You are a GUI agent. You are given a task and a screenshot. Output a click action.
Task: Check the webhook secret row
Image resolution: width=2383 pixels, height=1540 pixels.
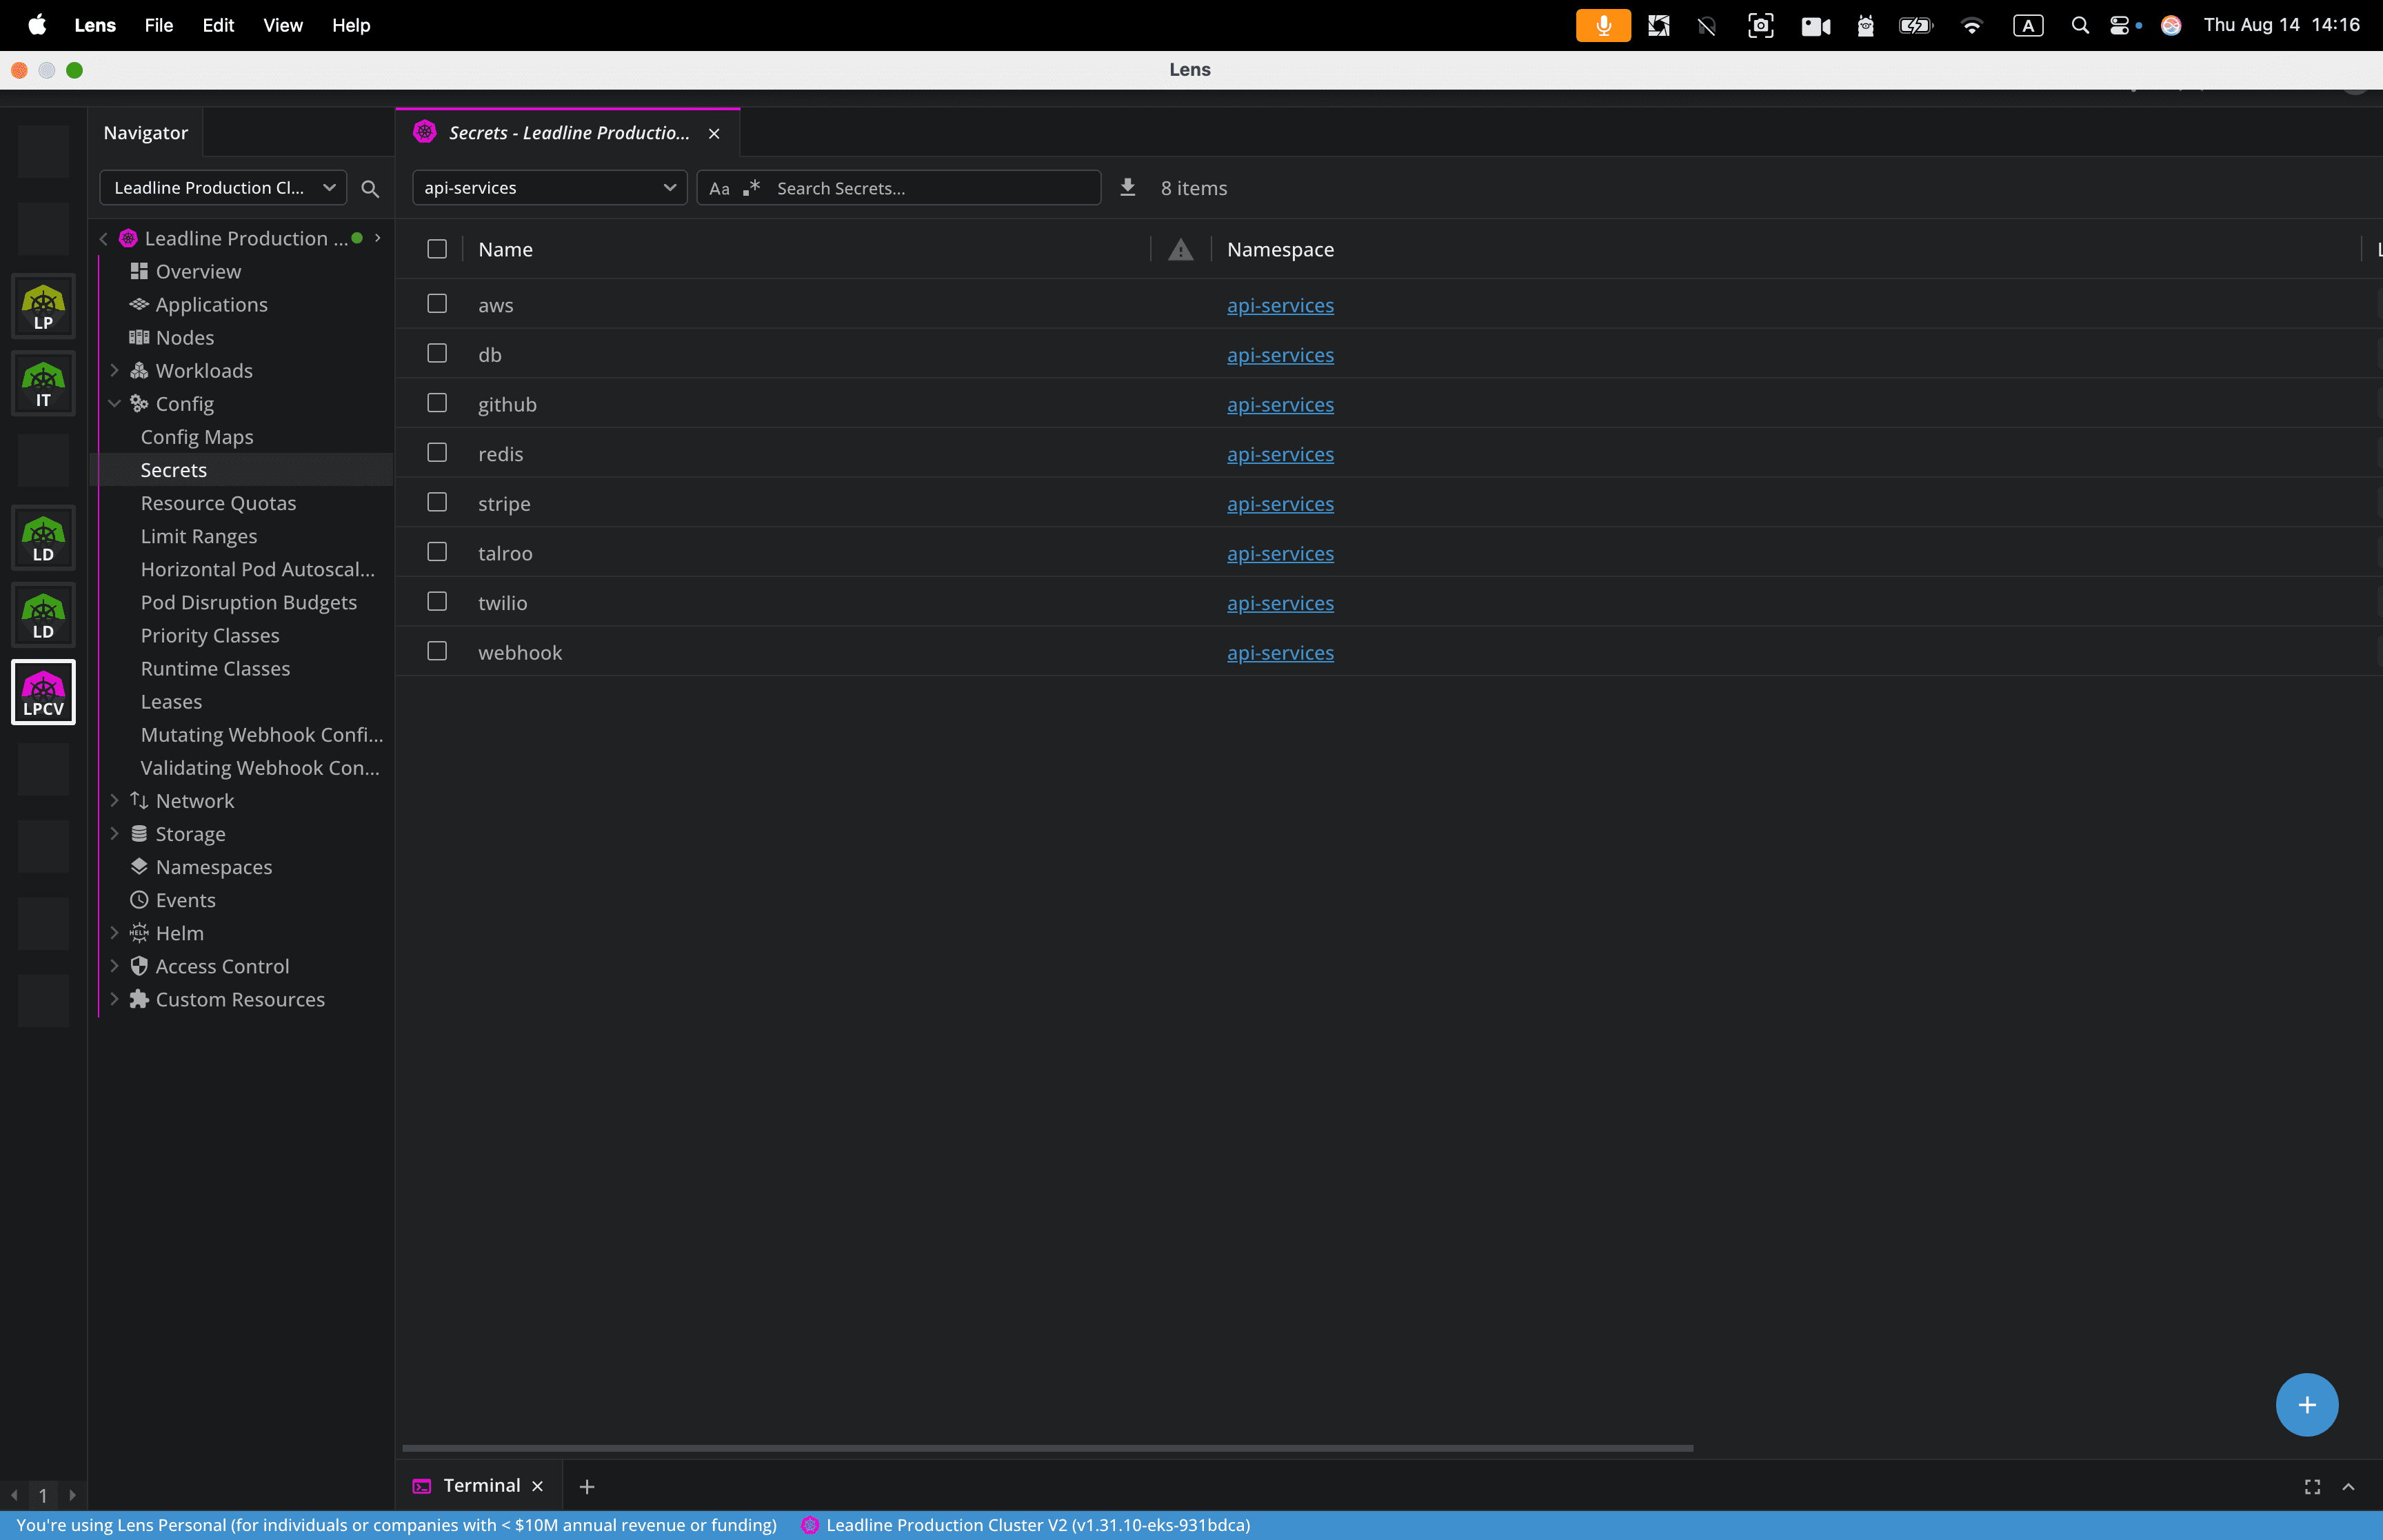pyautogui.click(x=436, y=650)
